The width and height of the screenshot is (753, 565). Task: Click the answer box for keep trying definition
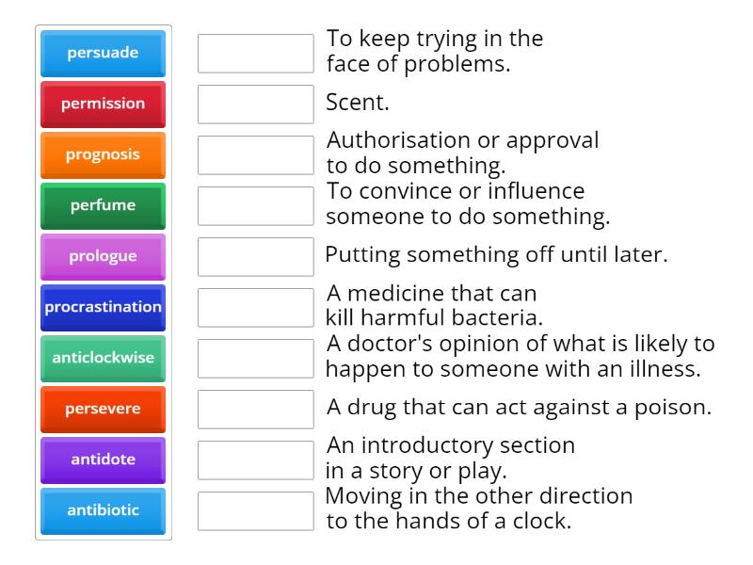click(255, 54)
